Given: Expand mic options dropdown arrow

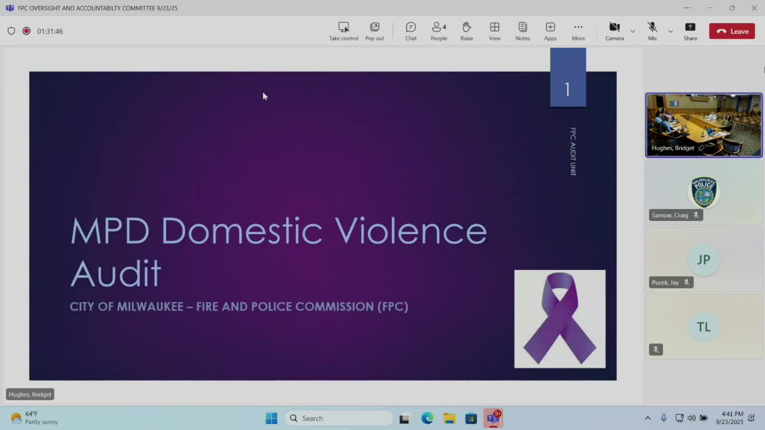Looking at the screenshot, I should (x=670, y=31).
